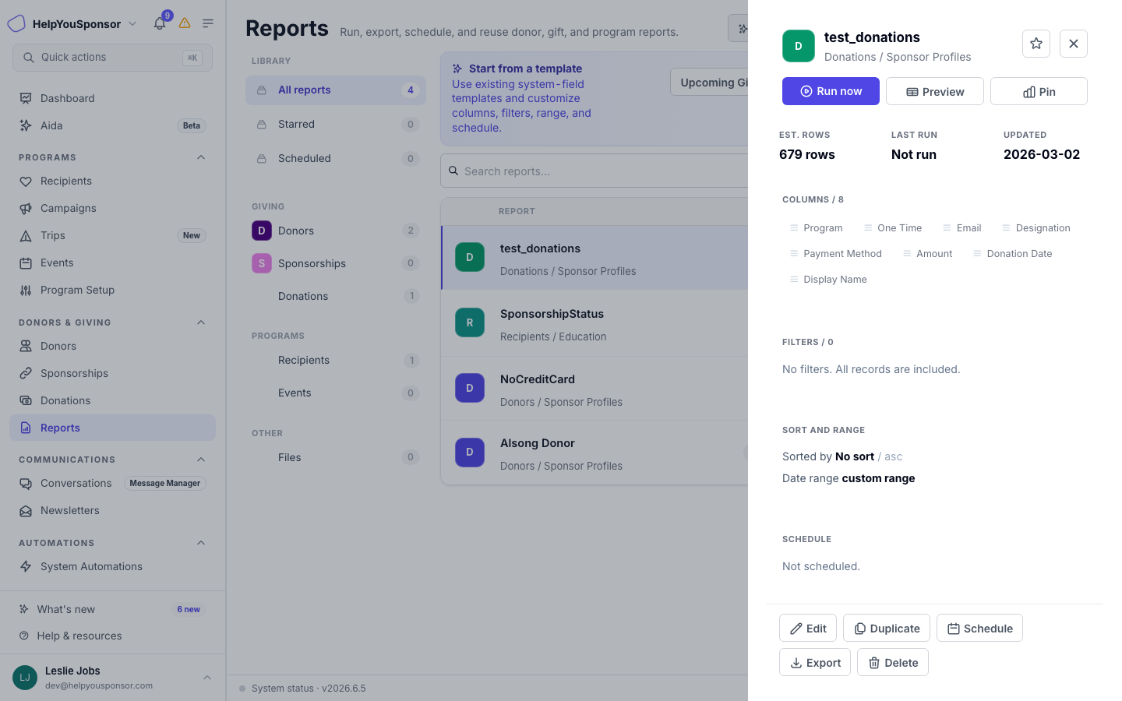Click the Email column chip
Viewport: 1122px width, 701px height.
[961, 228]
